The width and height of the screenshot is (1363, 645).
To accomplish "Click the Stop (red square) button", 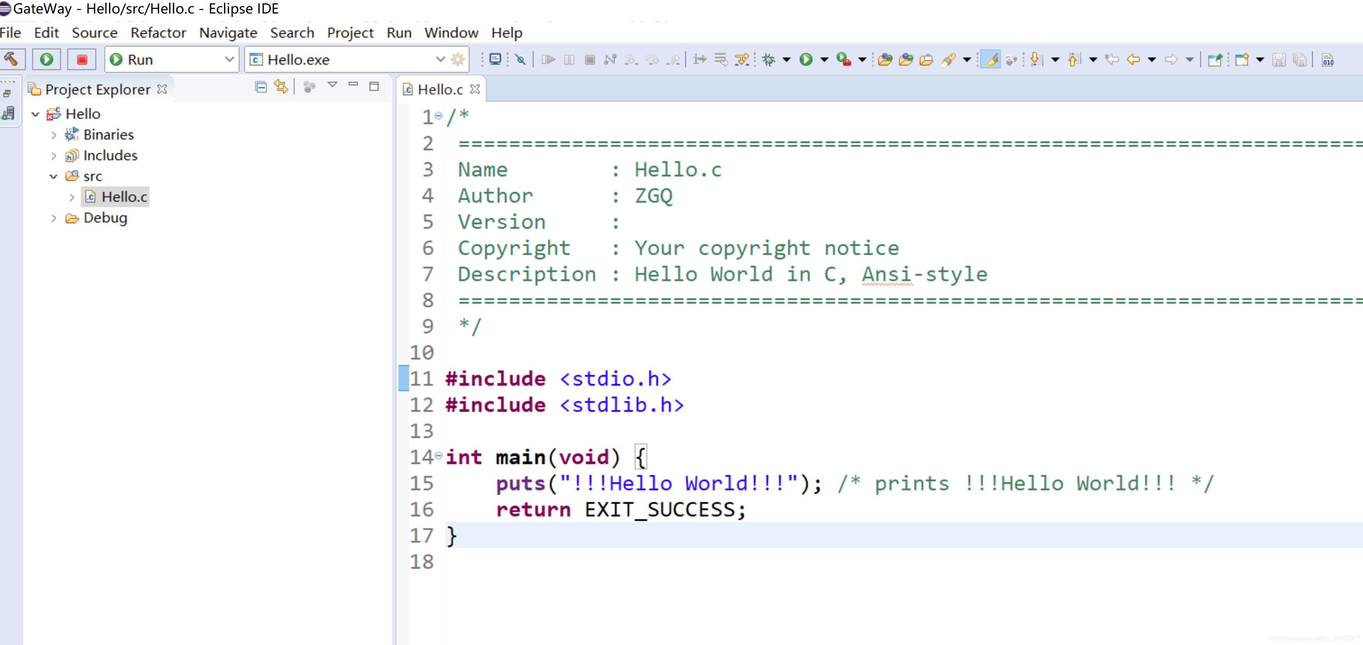I will [x=81, y=59].
